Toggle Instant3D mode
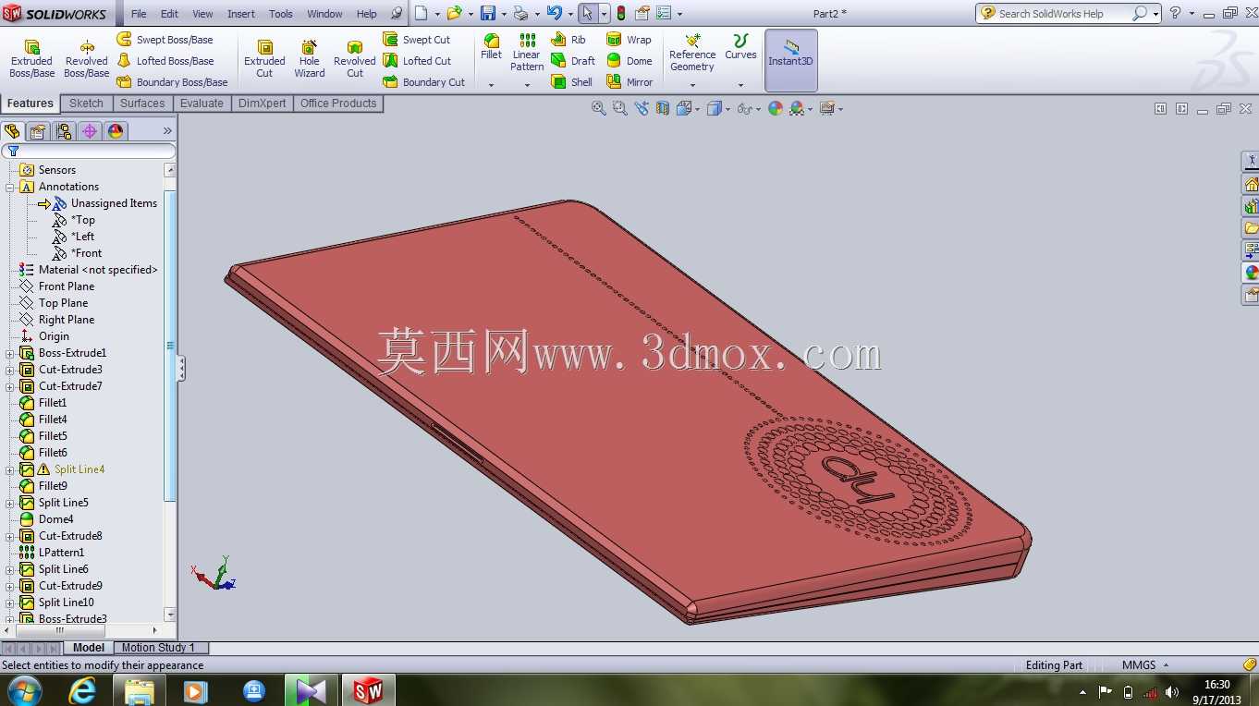This screenshot has height=706, width=1259. (x=790, y=59)
